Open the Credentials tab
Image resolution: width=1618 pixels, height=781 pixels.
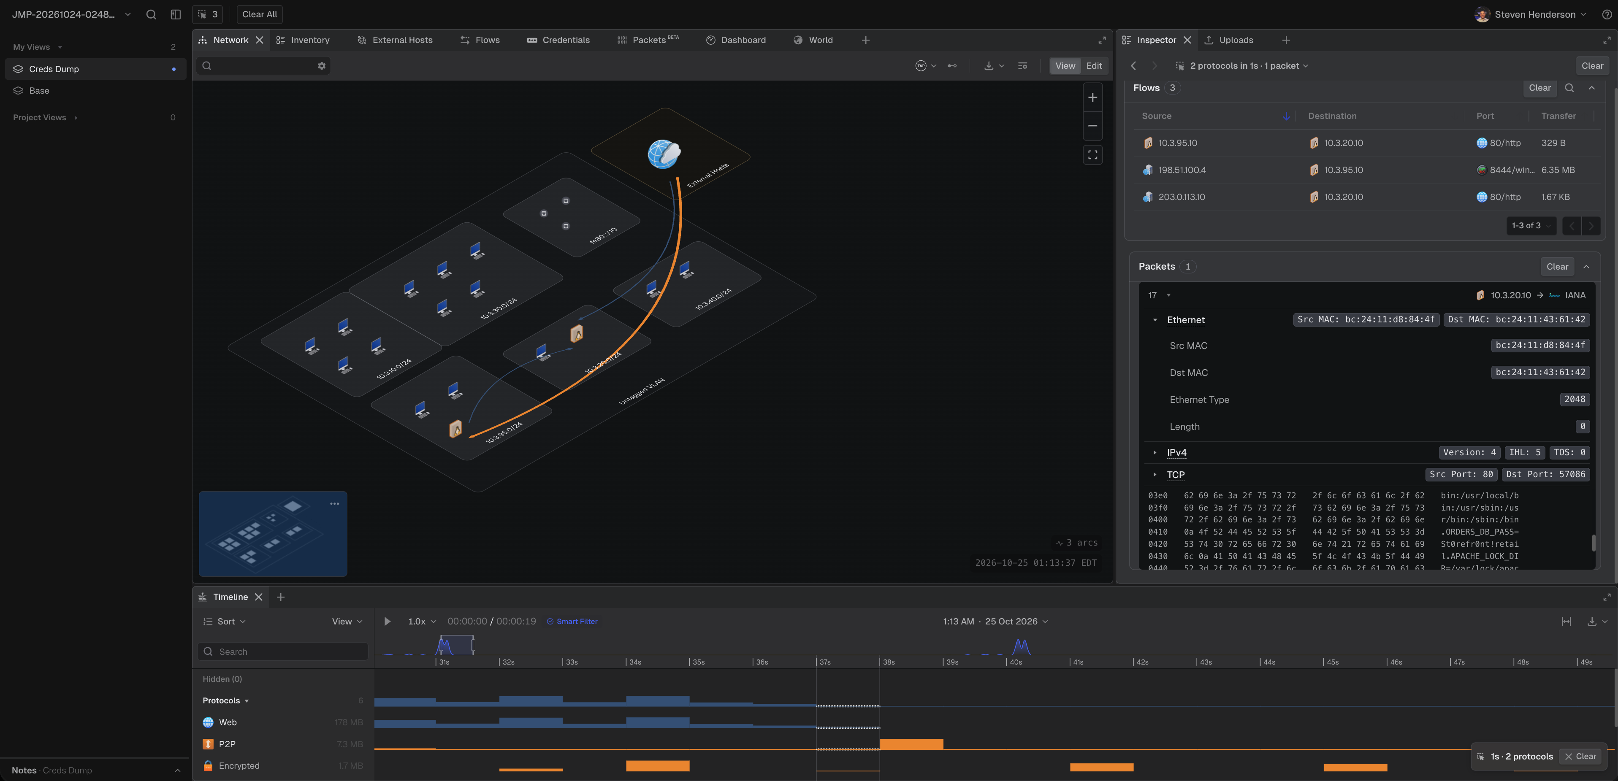[x=558, y=40]
